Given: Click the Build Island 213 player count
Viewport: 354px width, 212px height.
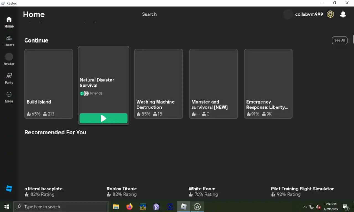Looking at the screenshot, I should click(49, 114).
